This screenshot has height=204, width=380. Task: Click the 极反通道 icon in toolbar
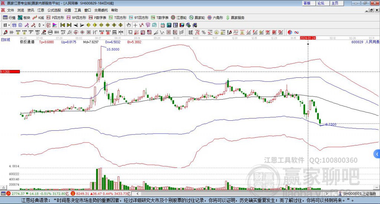49,25
